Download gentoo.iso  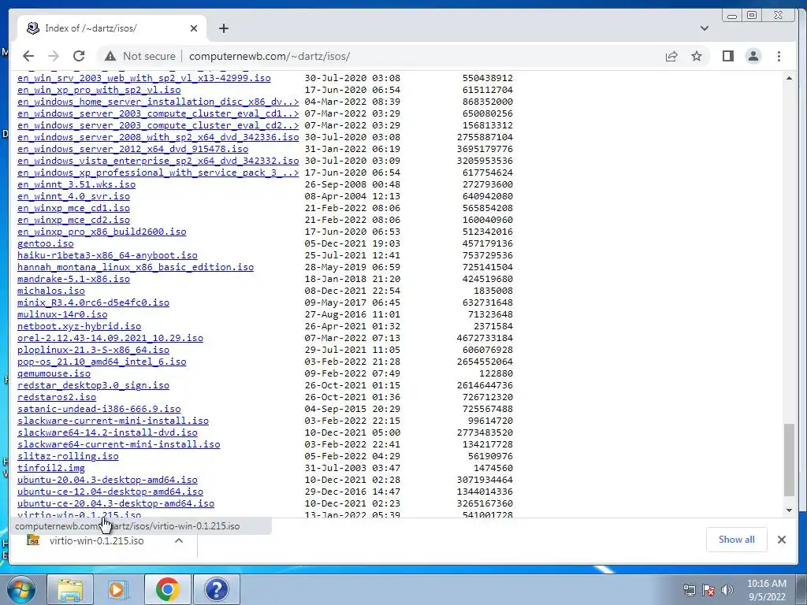pos(45,243)
